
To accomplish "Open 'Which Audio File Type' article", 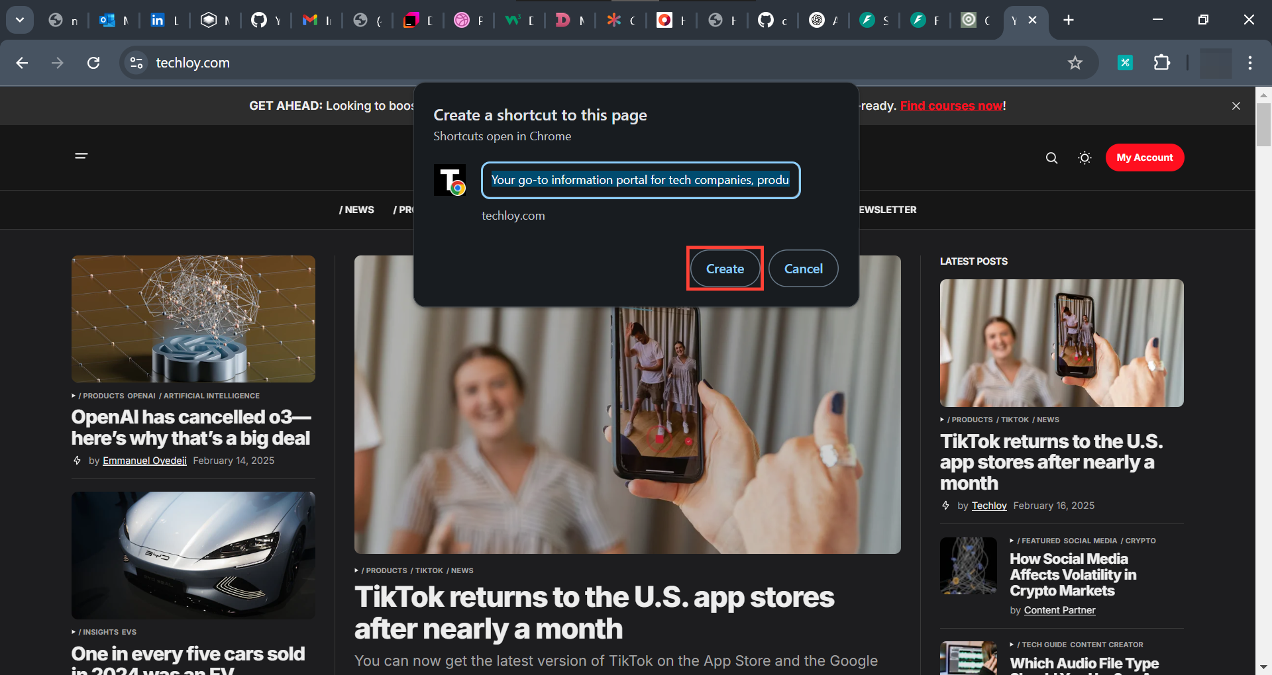I will click(x=1085, y=664).
